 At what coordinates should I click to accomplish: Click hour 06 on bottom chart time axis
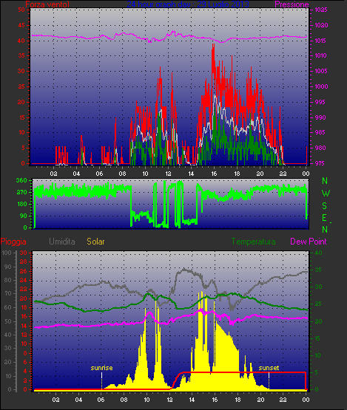point(101,400)
